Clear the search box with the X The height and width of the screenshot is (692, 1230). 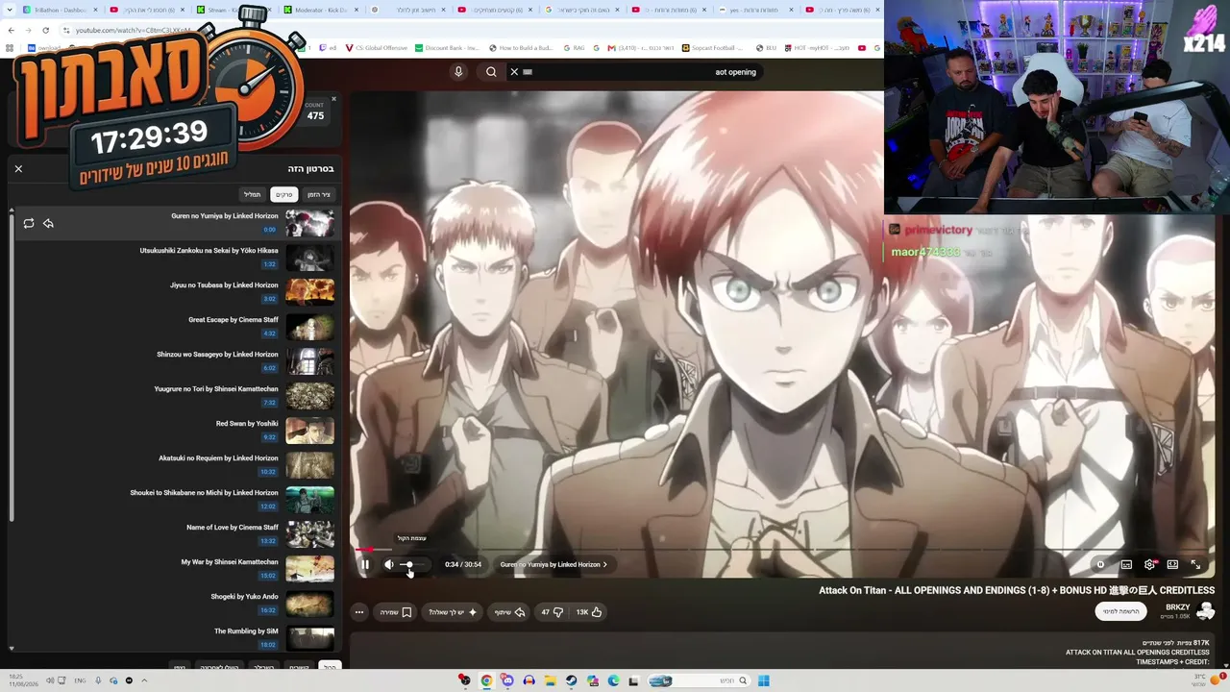click(514, 72)
